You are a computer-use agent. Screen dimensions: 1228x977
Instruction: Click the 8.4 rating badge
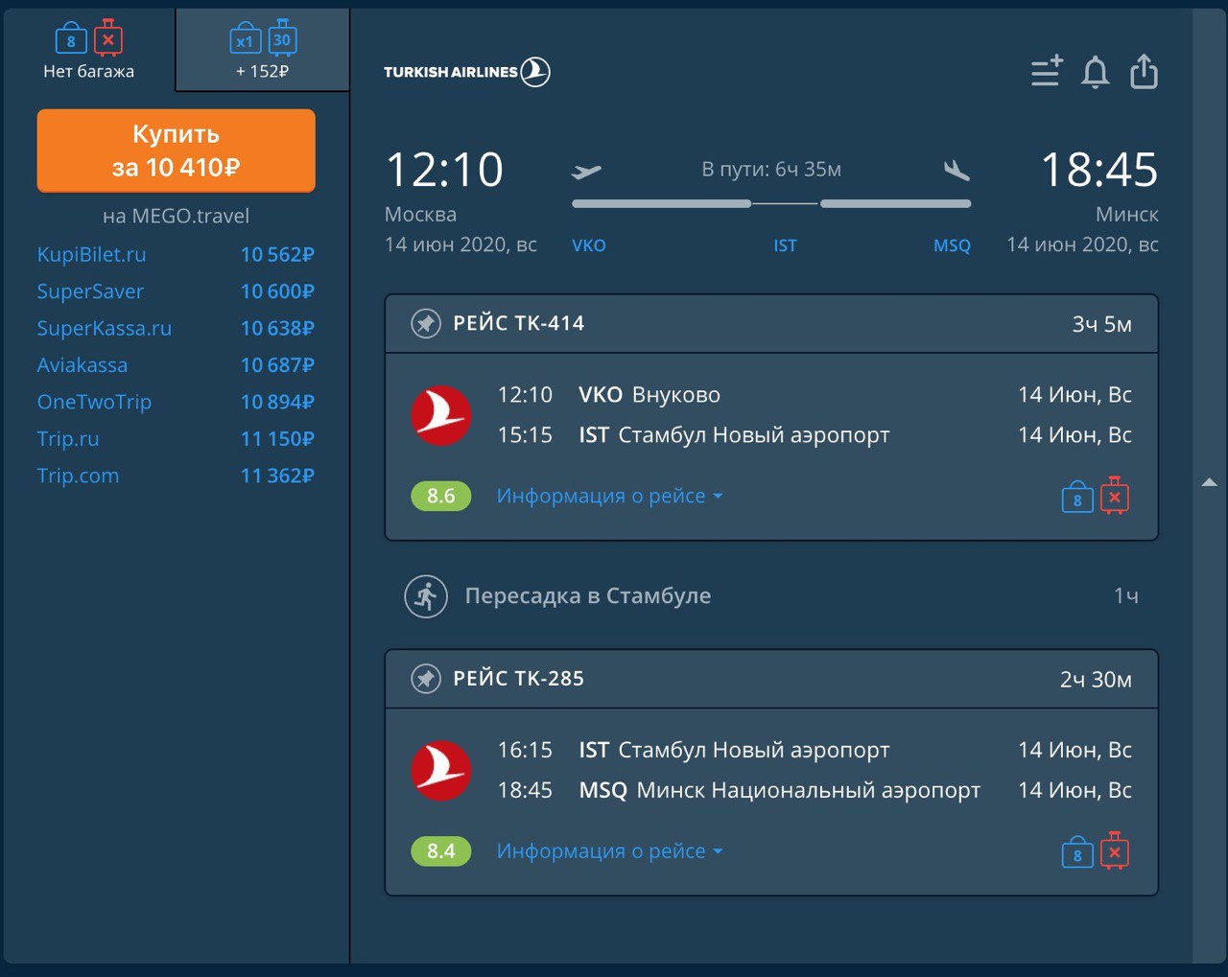[x=440, y=851]
